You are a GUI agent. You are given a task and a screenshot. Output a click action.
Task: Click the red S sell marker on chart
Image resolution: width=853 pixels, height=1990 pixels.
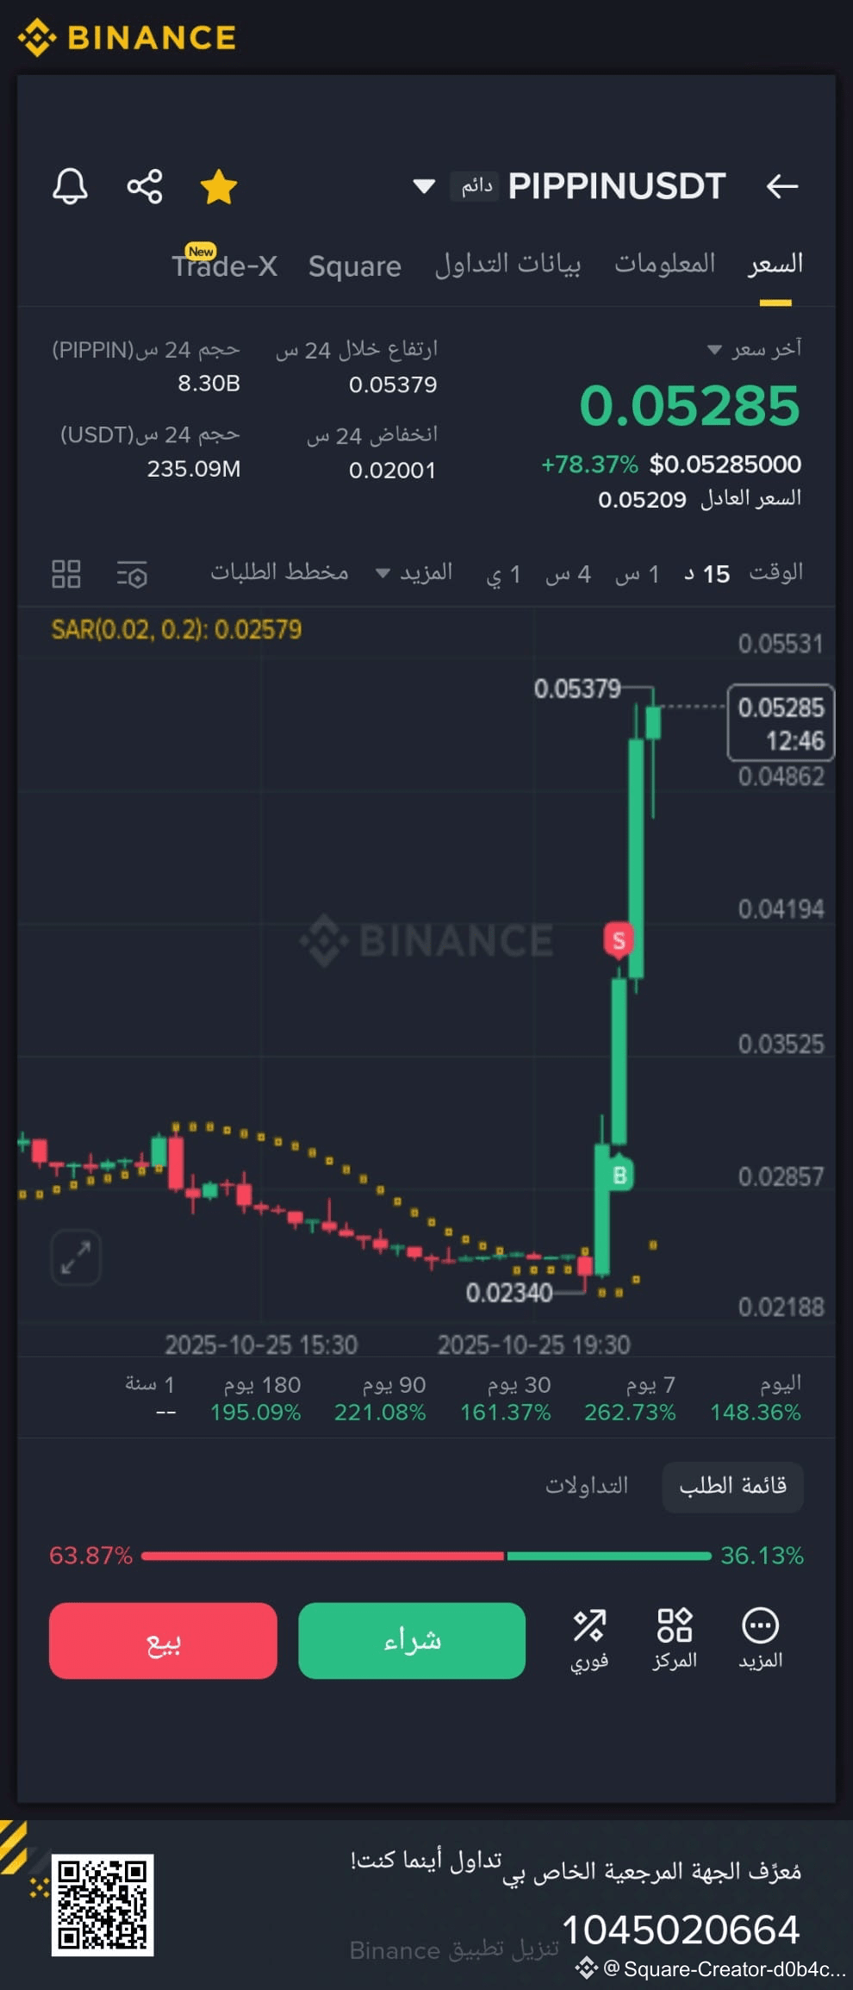[618, 939]
